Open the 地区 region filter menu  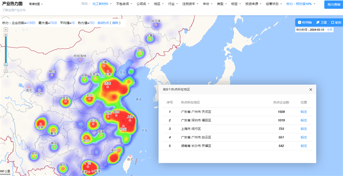(x=158, y=4)
